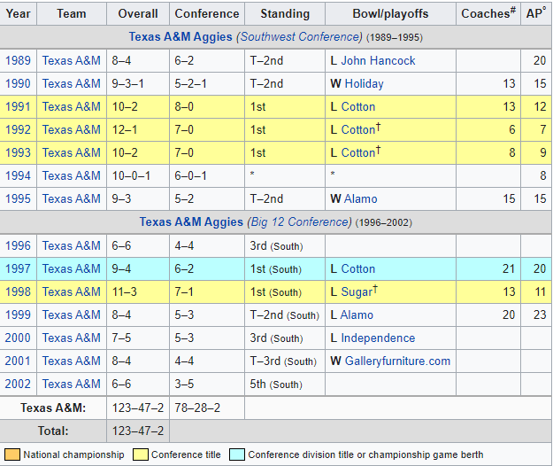Open the 1997 season year link
The image size is (553, 466).
18,268
